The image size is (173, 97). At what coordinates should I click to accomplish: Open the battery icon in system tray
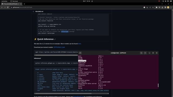coord(171,1)
